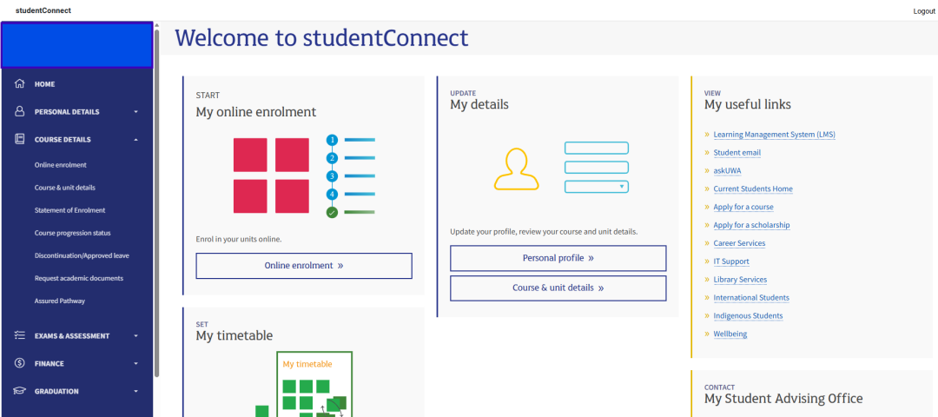Open Statement of Enrolment menu item

coord(69,210)
